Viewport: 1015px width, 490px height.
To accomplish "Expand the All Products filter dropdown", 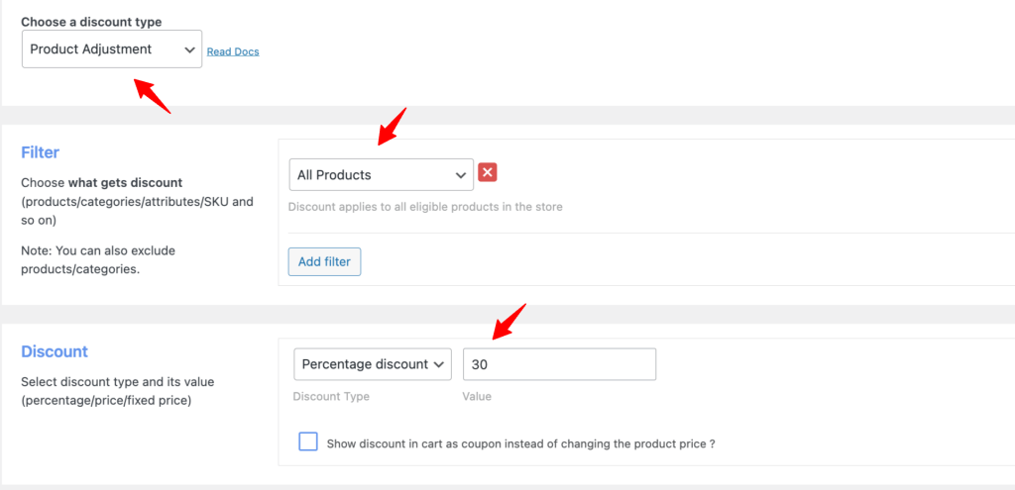I will (x=381, y=175).
